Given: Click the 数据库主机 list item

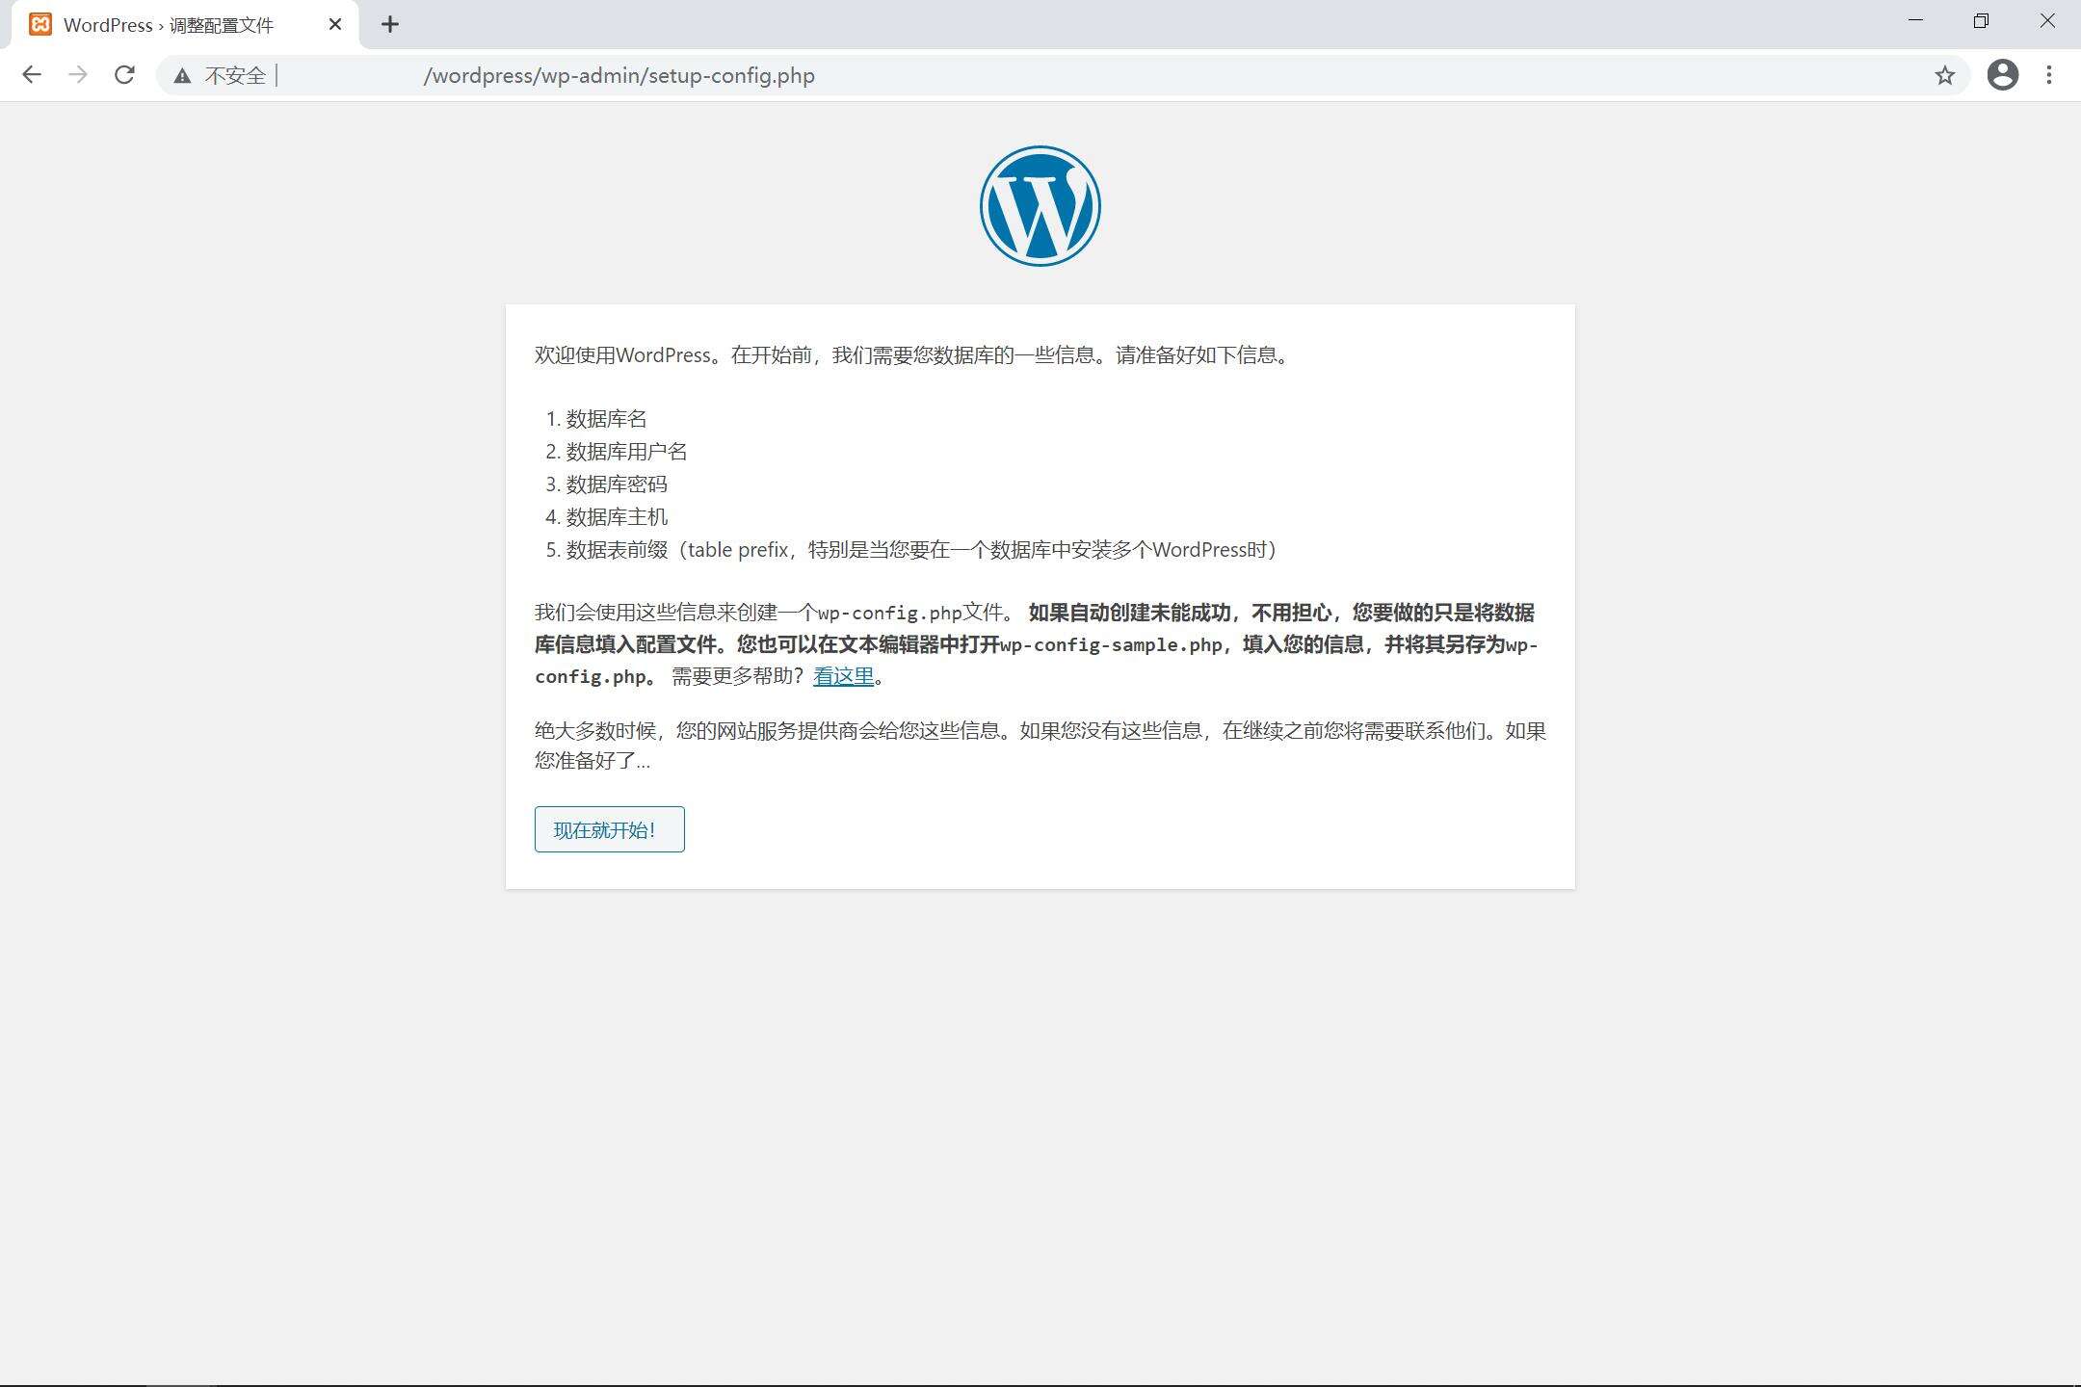Looking at the screenshot, I should tap(617, 517).
